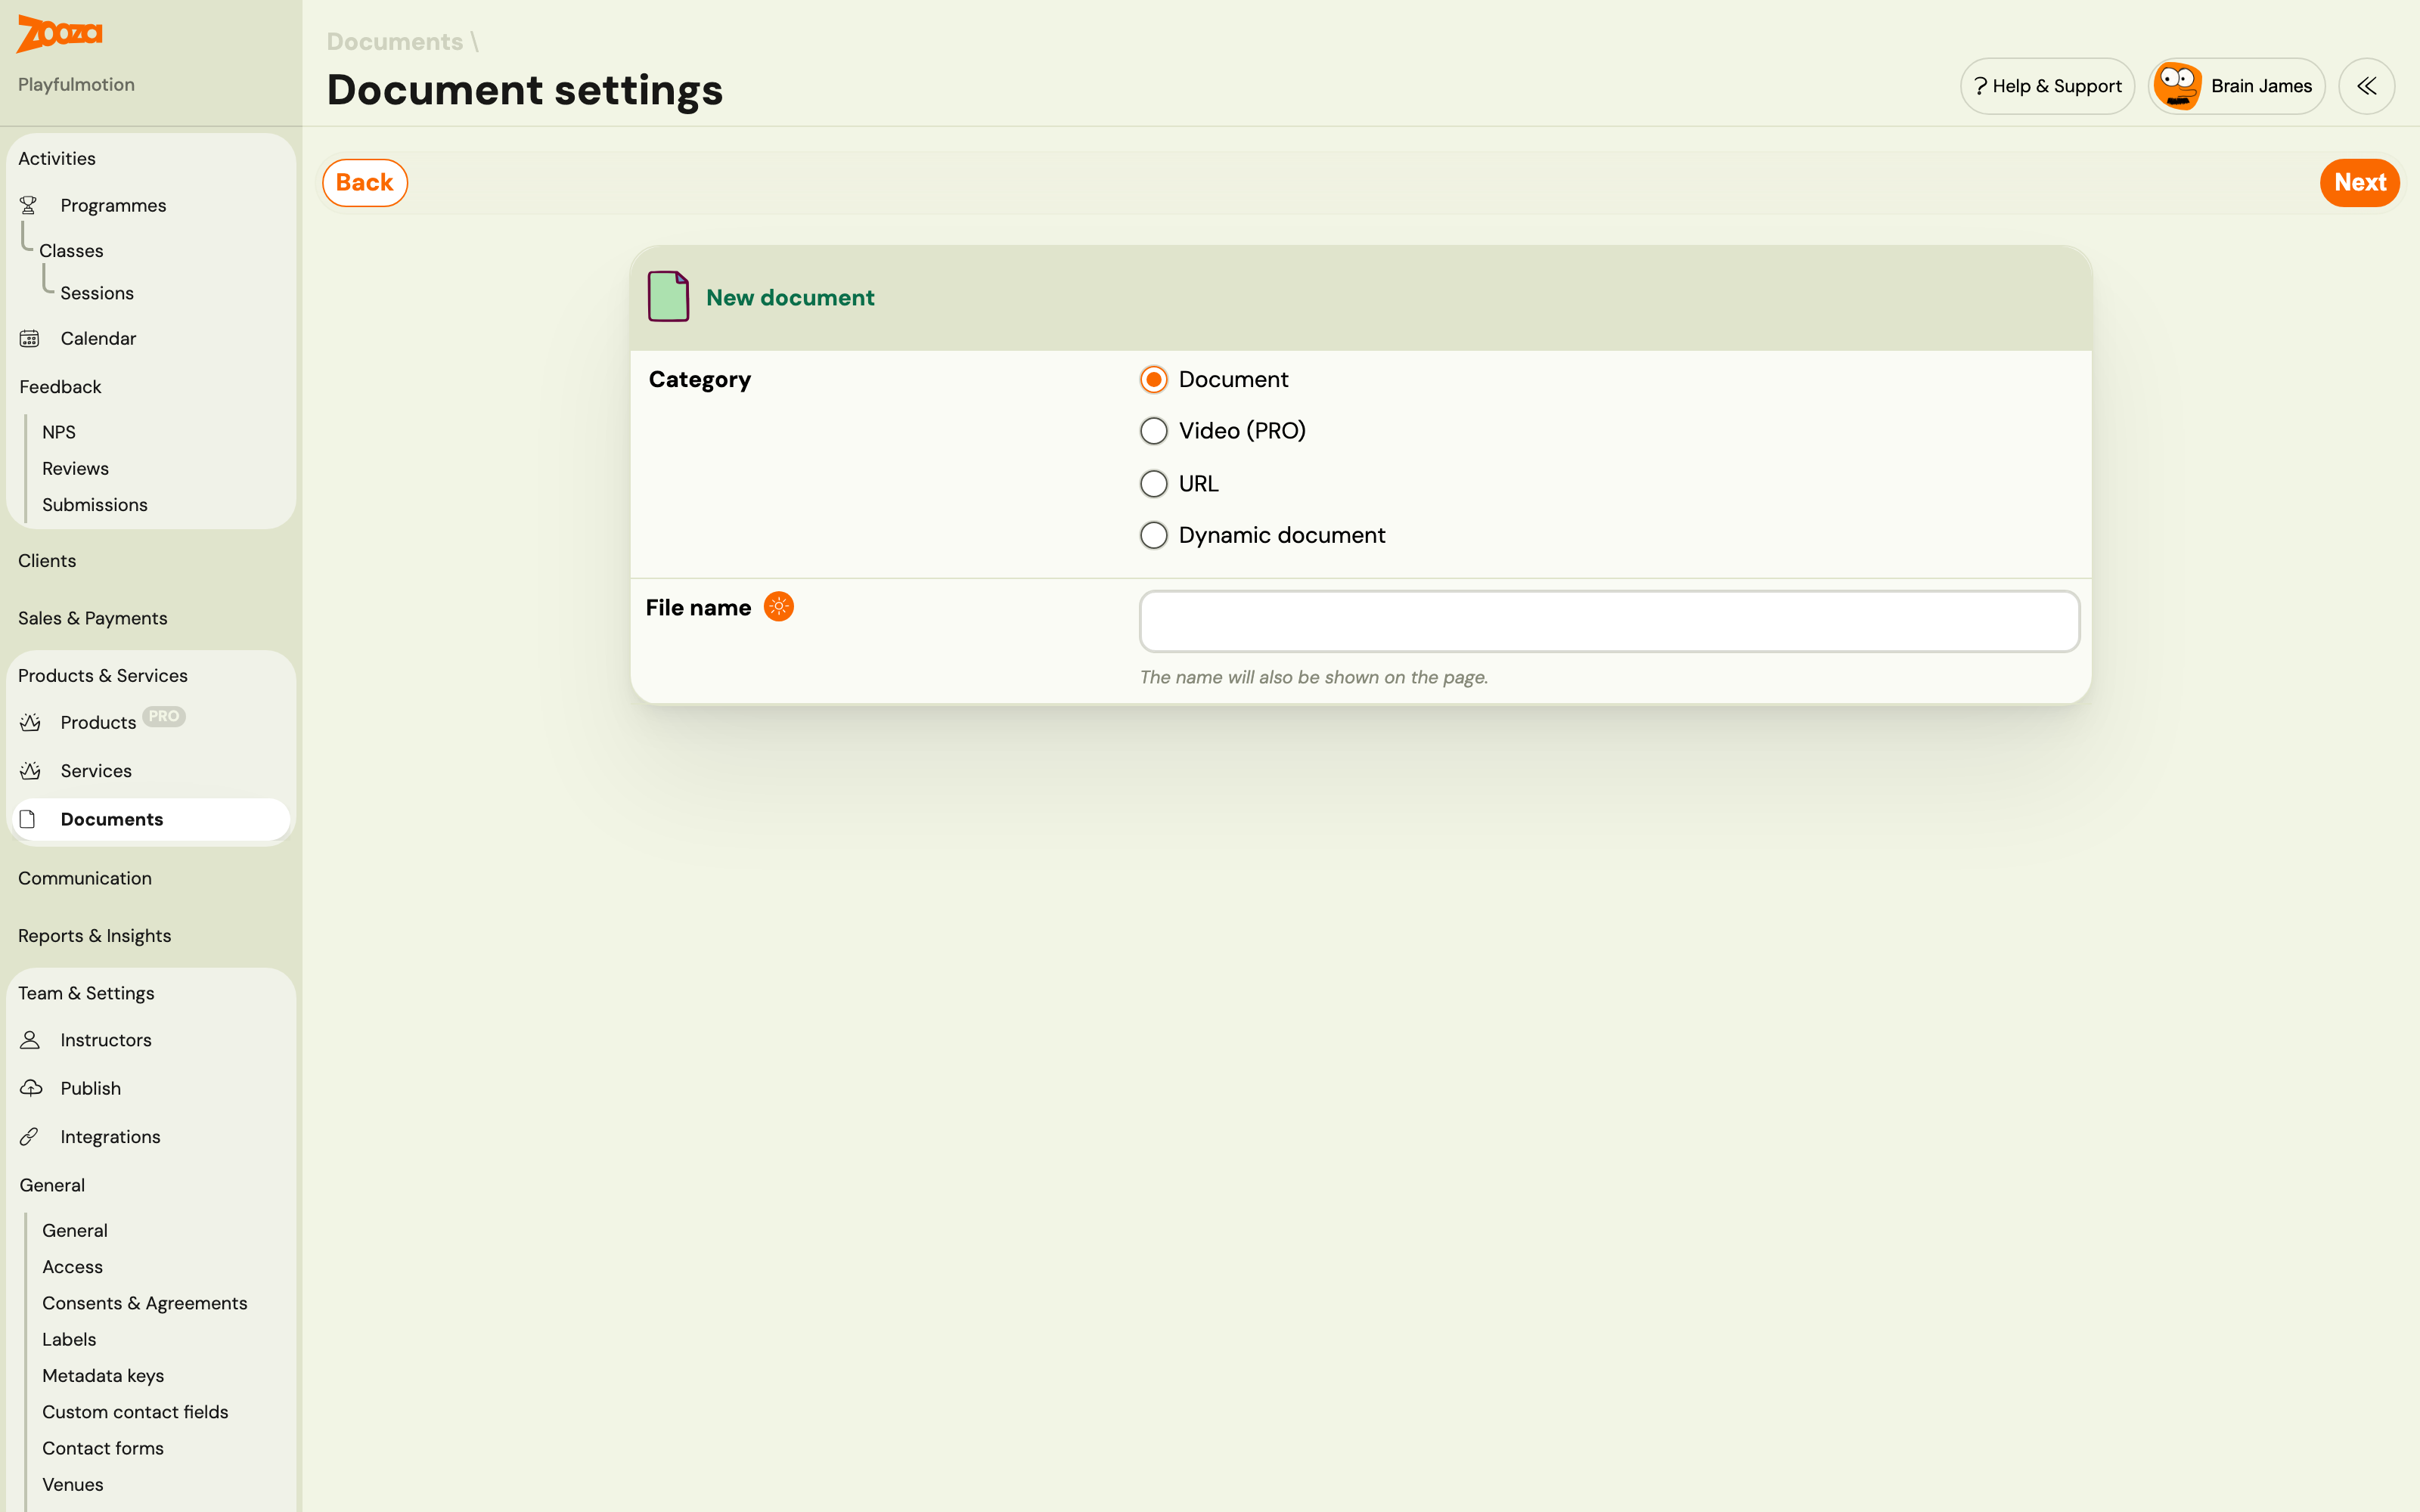The height and width of the screenshot is (1512, 2420).
Task: Click the orange Next button
Action: 2359,183
